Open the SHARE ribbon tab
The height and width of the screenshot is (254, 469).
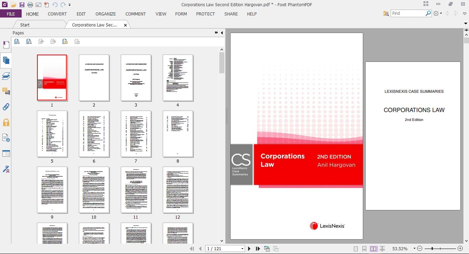[x=231, y=14]
